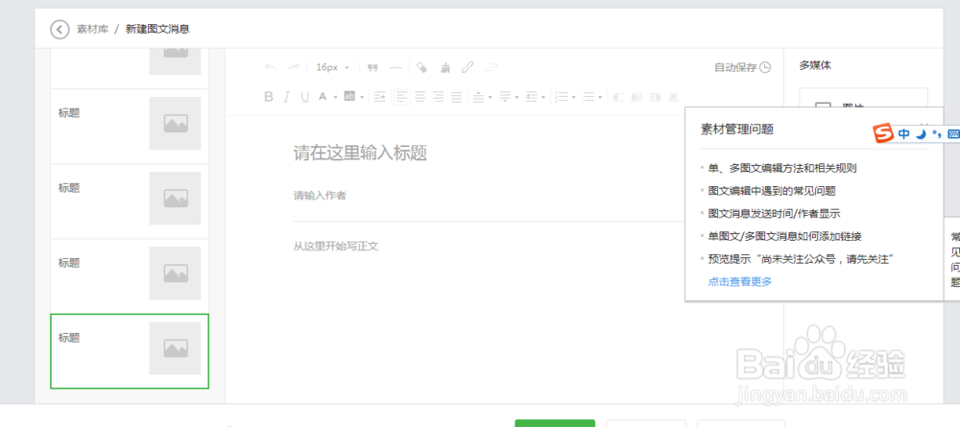The image size is (960, 427).
Task: Click the author field 请输入作者
Action: click(x=321, y=195)
